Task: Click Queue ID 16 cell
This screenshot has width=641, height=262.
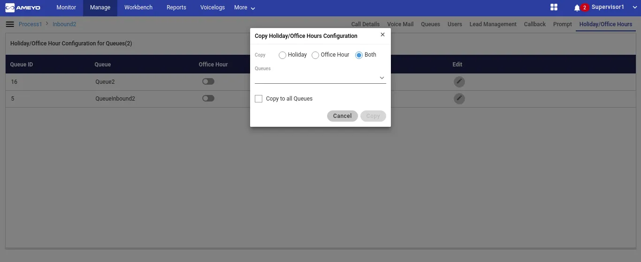Action: tap(14, 82)
